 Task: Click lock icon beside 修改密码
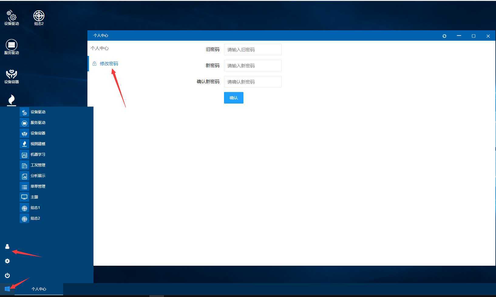tap(94, 63)
